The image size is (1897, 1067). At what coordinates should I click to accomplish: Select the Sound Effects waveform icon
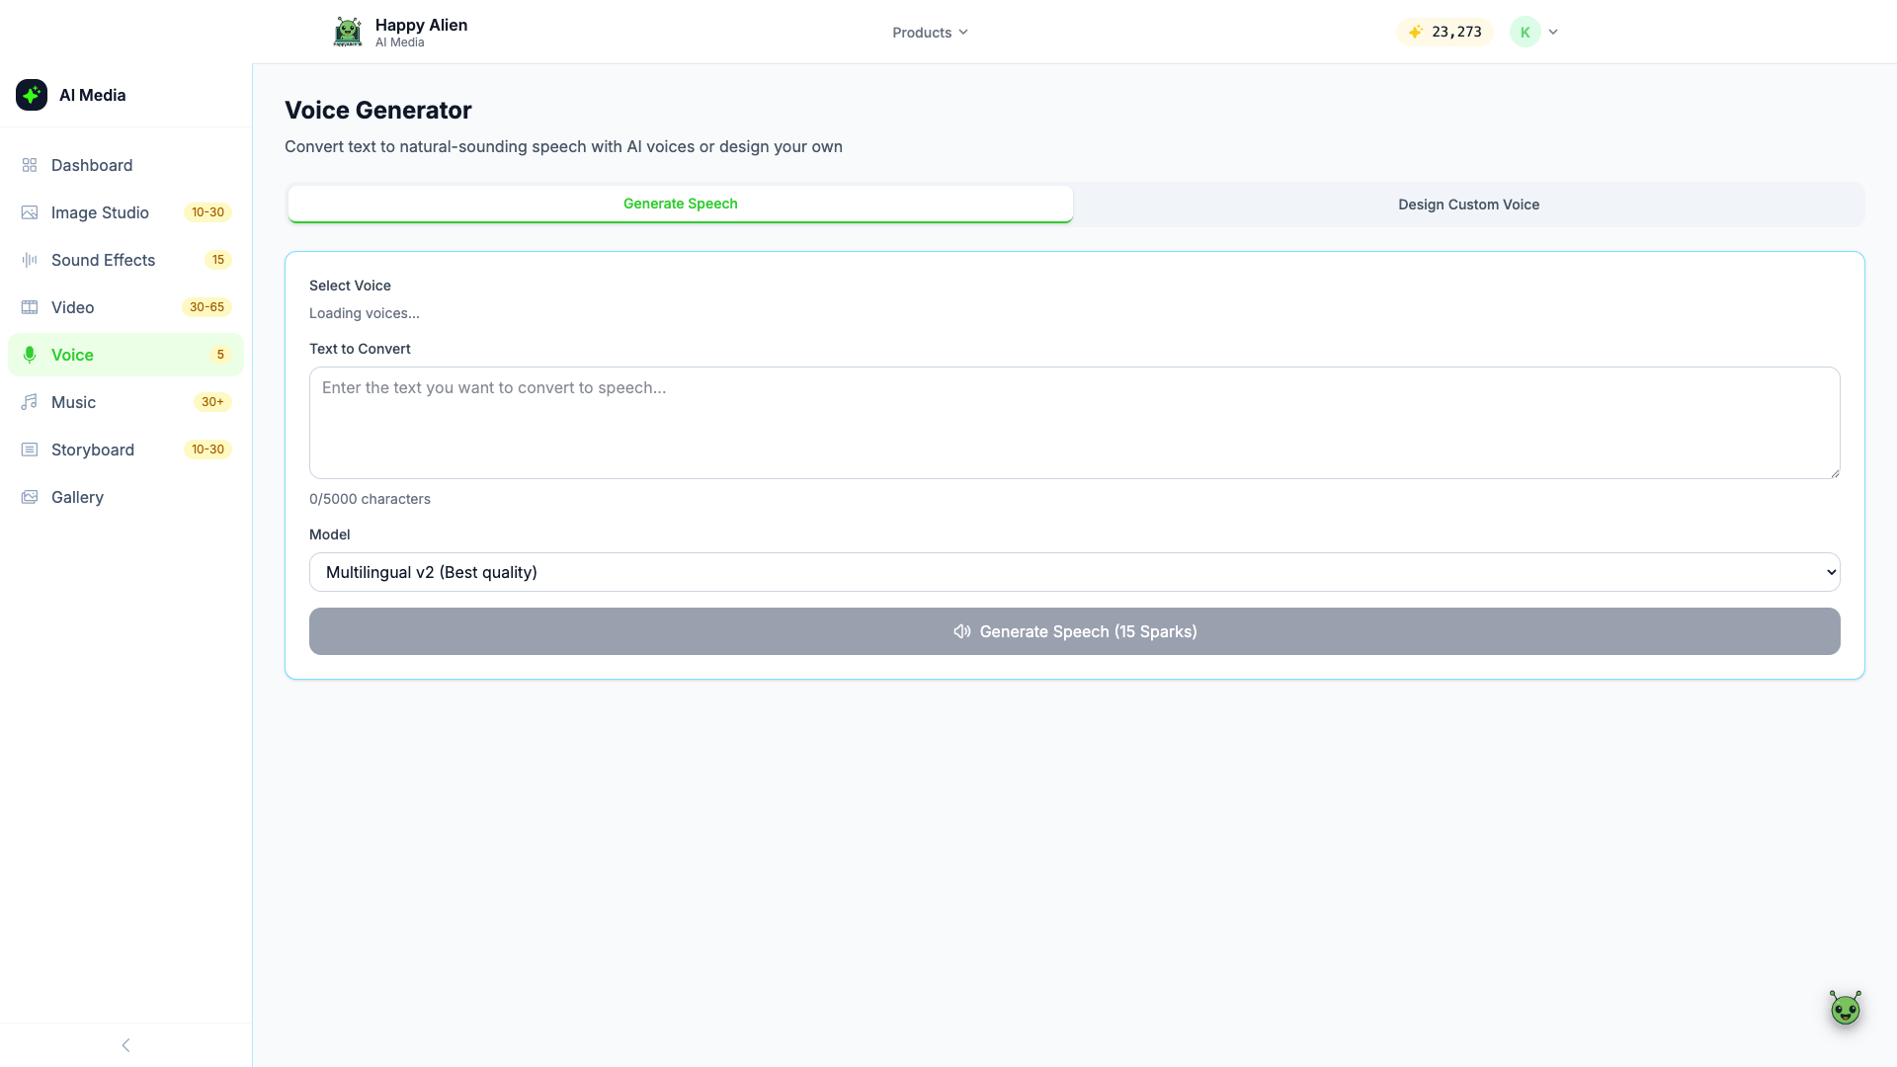(30, 260)
